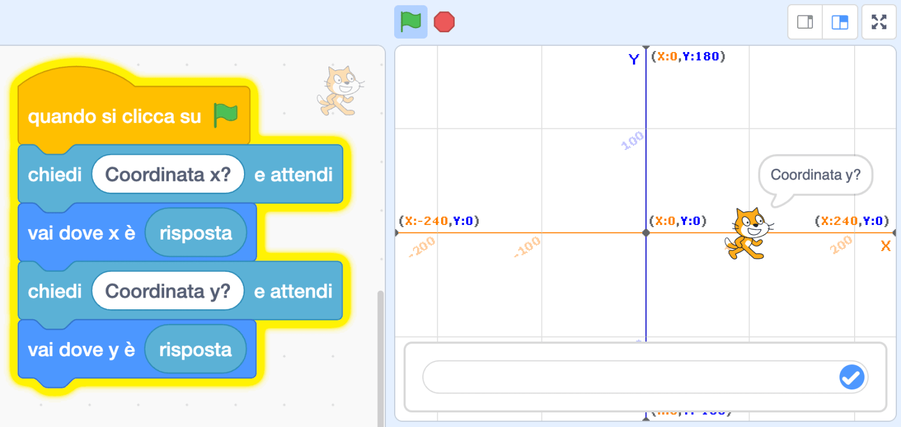Screen dimensions: 901x427
Task: Edit the 'Coordinata x?' text field
Action: coord(168,175)
